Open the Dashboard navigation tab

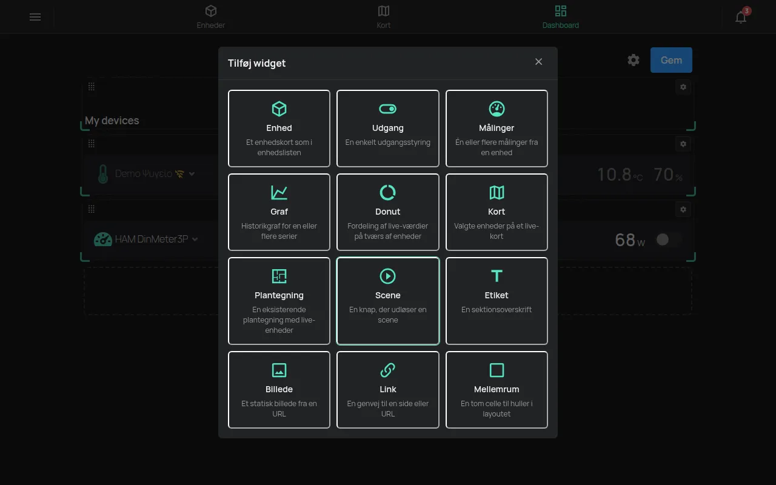pos(561,17)
